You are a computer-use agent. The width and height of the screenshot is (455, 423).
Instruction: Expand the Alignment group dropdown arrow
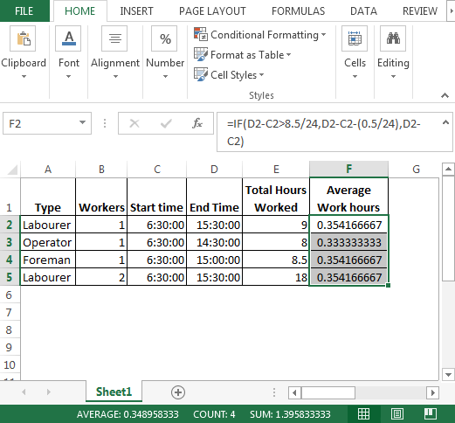click(x=115, y=77)
